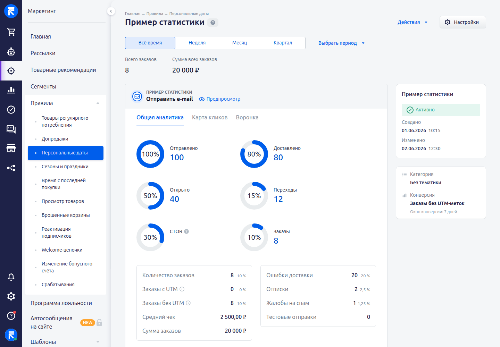Click the 50% opened progress ring
This screenshot has height=347, width=500.
click(x=150, y=196)
